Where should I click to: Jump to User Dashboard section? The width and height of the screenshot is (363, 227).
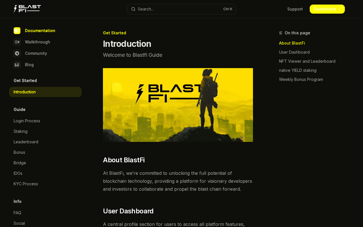pos(294,52)
